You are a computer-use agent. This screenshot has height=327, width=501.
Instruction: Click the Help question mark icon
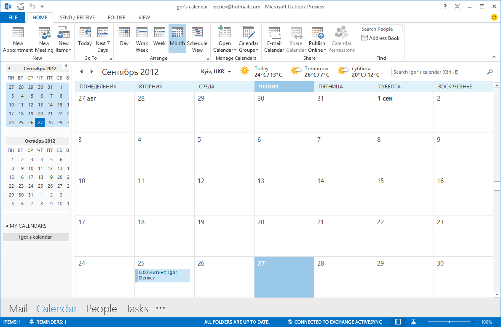[445, 6]
